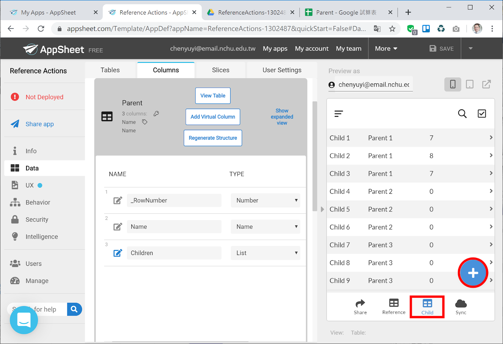Open My account link
This screenshot has width=503, height=344.
pos(312,48)
